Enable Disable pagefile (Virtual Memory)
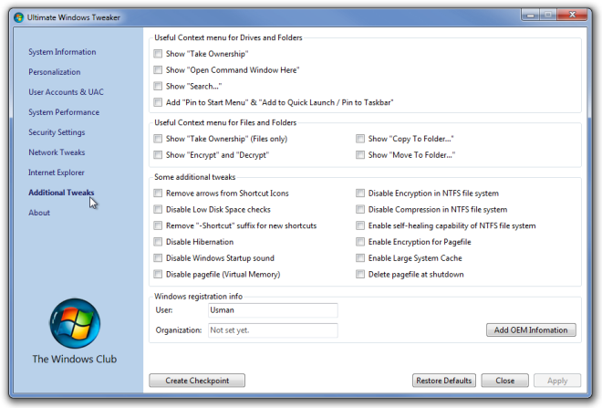Viewport: 602px width, 408px height. click(158, 275)
